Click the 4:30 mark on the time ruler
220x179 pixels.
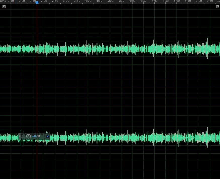click(99, 1)
